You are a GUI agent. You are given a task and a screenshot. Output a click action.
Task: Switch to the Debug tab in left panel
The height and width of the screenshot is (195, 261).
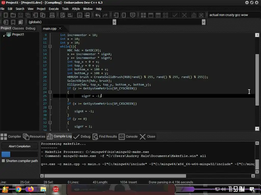31,28
